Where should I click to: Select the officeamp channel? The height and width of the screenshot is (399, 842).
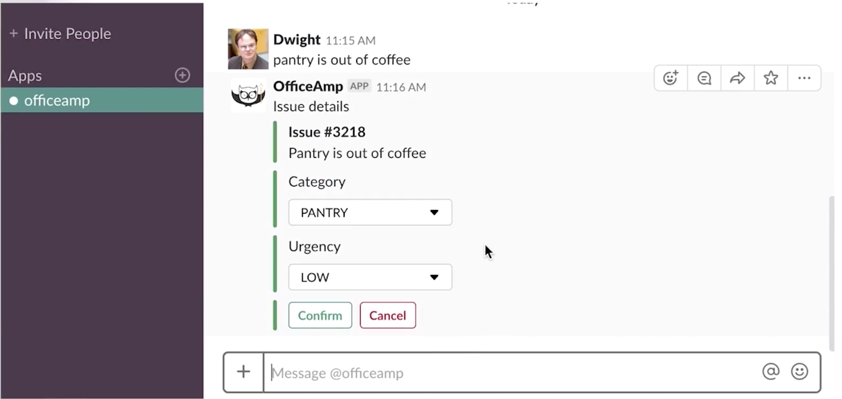pos(57,100)
